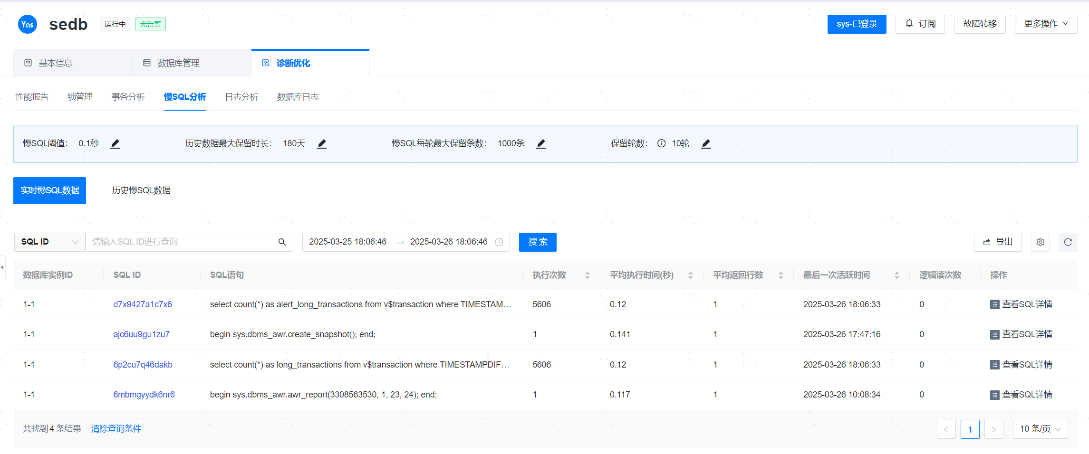Viewport: 1089px width, 454px height.
Task: Refresh the slow SQL table
Action: [x=1068, y=242]
